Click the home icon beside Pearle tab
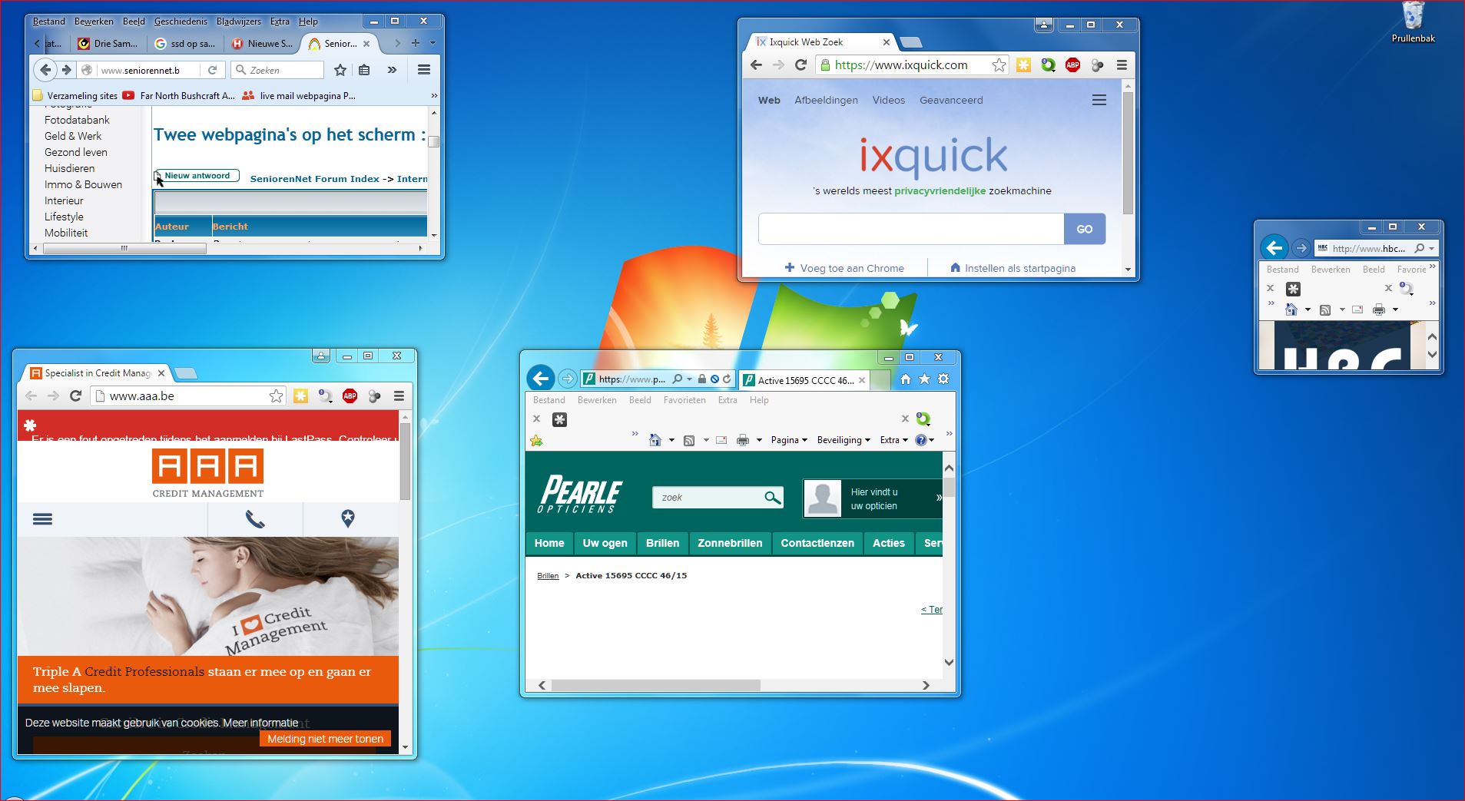The image size is (1465, 801). [906, 379]
